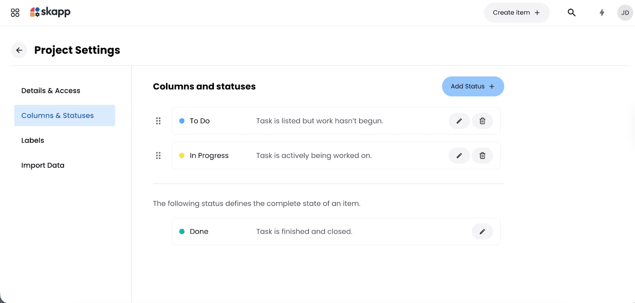Edit the To Do status
The height and width of the screenshot is (303, 635).
pos(459,121)
